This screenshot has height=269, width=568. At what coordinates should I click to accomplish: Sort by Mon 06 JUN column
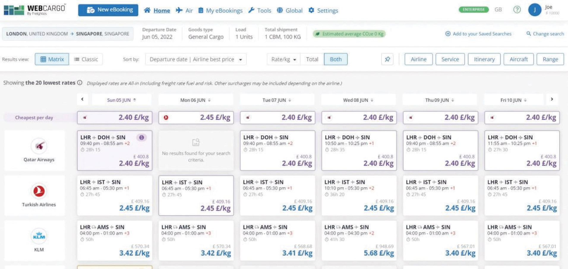195,100
